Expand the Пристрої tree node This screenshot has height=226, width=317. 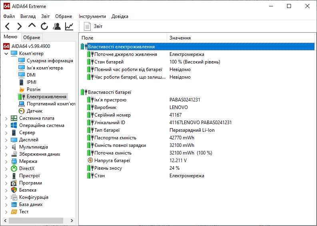pos(6,176)
